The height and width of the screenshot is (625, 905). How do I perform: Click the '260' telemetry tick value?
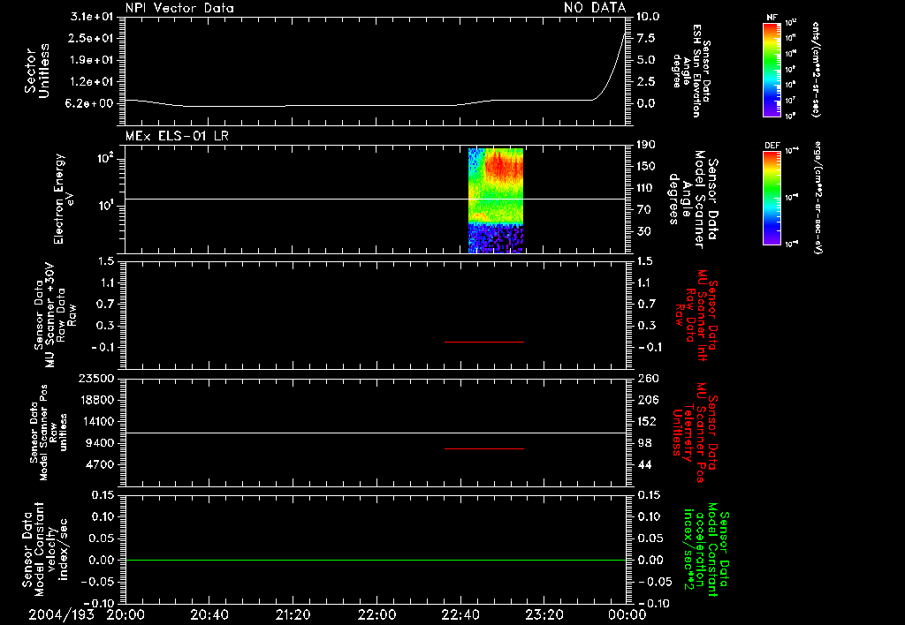point(648,379)
